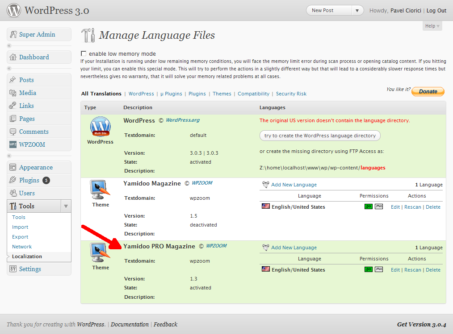Click the Yamidoo Magazine theme monitor icon
453x334 pixels.
click(100, 190)
